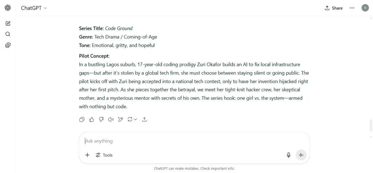Give the response a thumbs down
The height and width of the screenshot is (173, 373).
pyautogui.click(x=101, y=119)
